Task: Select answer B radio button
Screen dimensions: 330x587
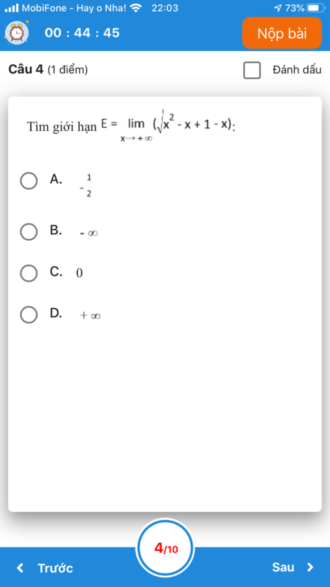Action: 29,232
